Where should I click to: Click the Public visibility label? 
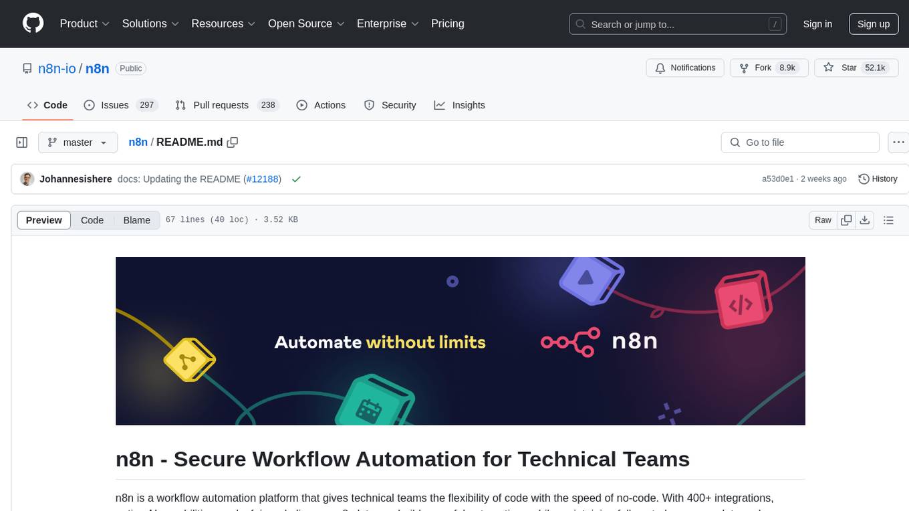[x=131, y=68]
